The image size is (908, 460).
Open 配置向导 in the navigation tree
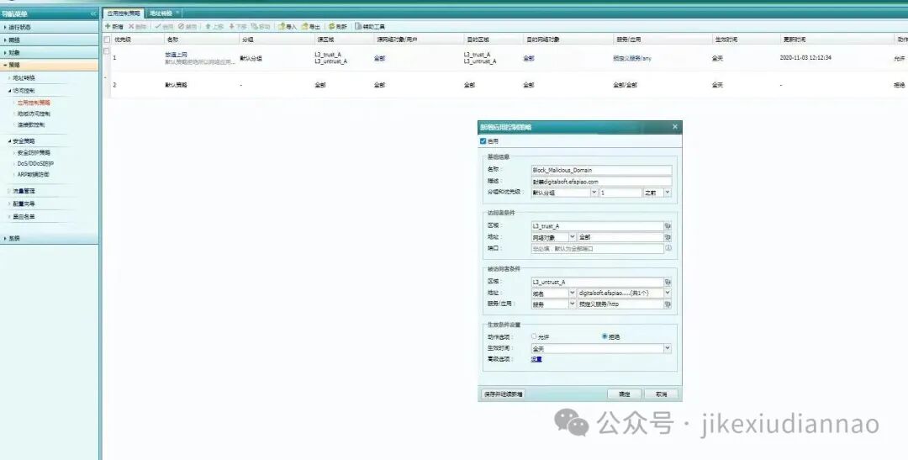[24, 204]
